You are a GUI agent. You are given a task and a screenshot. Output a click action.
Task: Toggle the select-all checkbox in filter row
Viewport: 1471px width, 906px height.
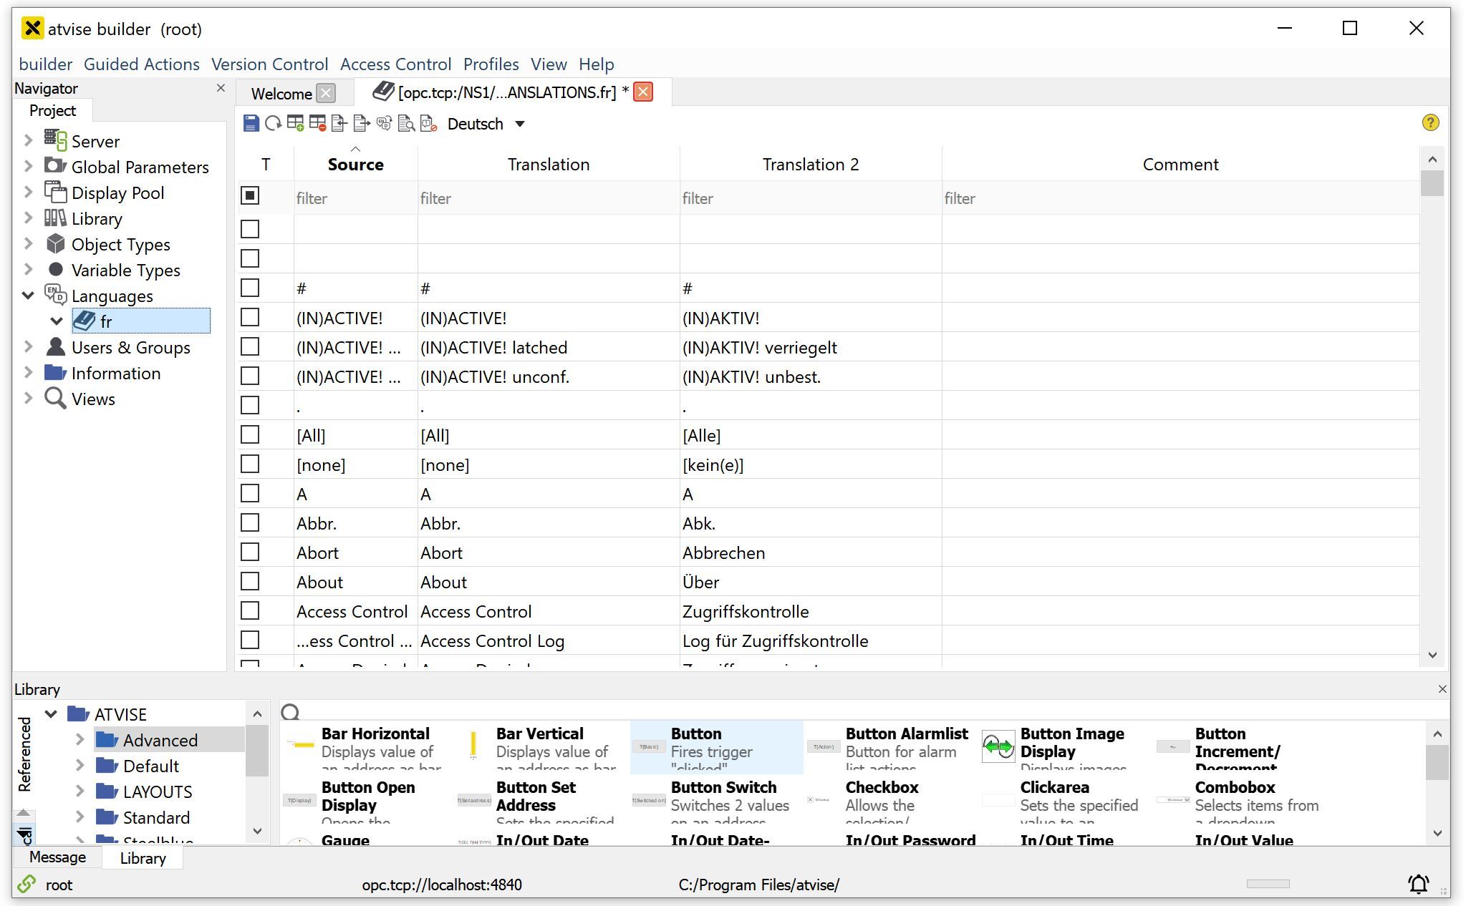(x=250, y=196)
